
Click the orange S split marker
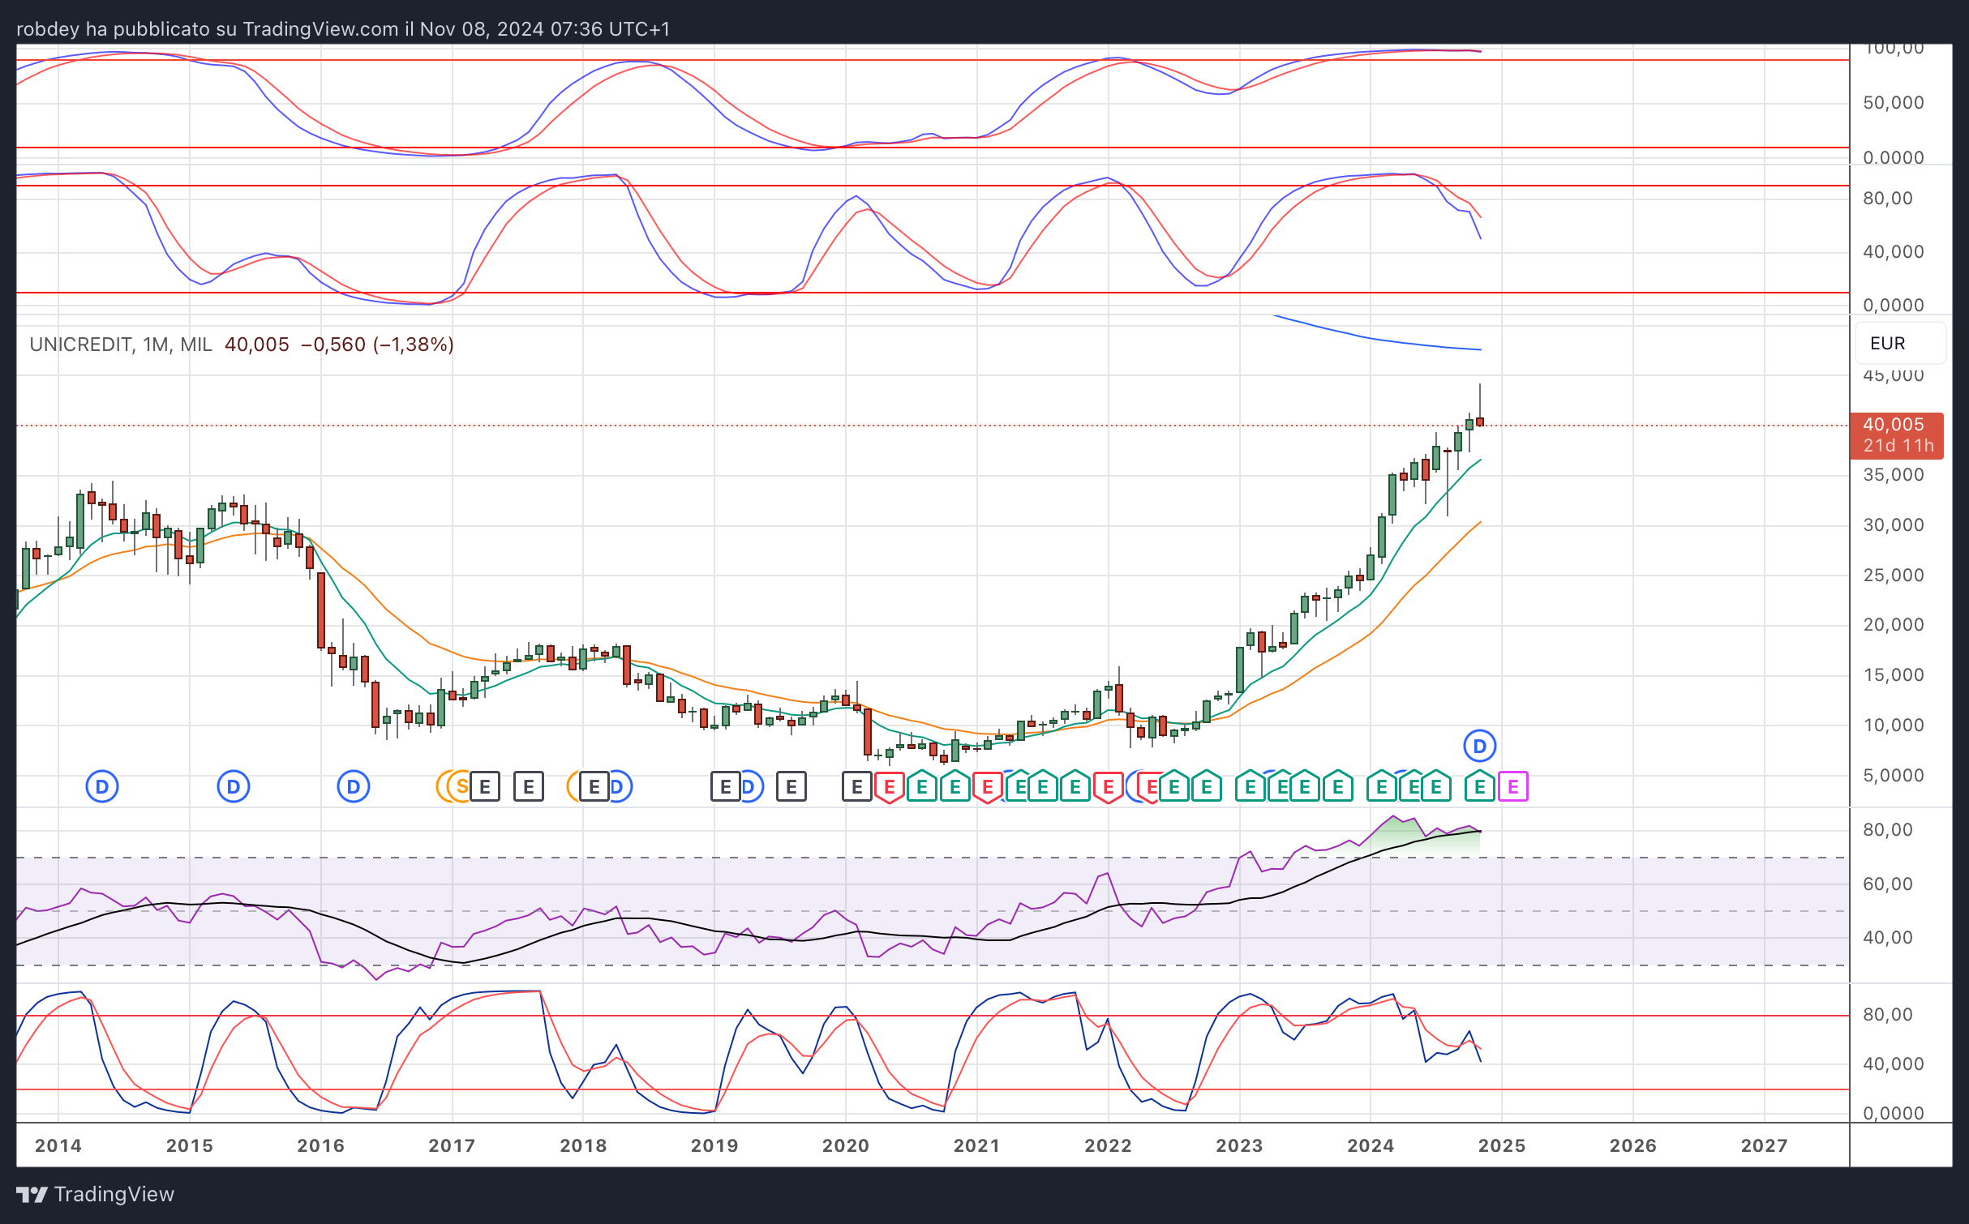point(461,786)
